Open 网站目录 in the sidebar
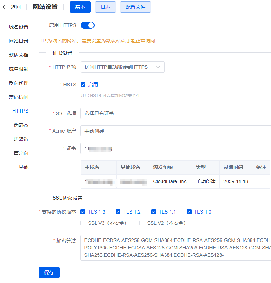The image size is (271, 283). point(19,41)
